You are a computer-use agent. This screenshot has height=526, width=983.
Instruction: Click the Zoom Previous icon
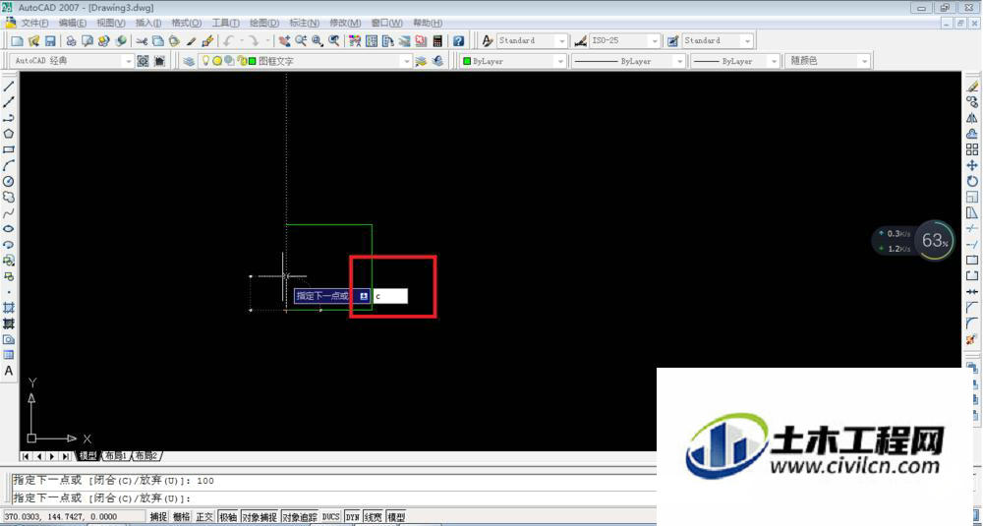[334, 40]
